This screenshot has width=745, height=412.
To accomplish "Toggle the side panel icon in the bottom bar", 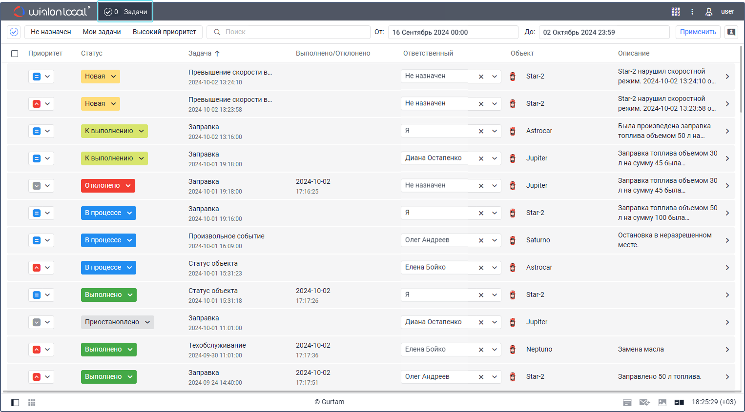I will pyautogui.click(x=15, y=402).
